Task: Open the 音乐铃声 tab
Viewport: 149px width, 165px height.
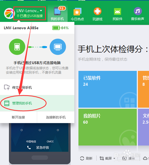Action: click(138, 14)
